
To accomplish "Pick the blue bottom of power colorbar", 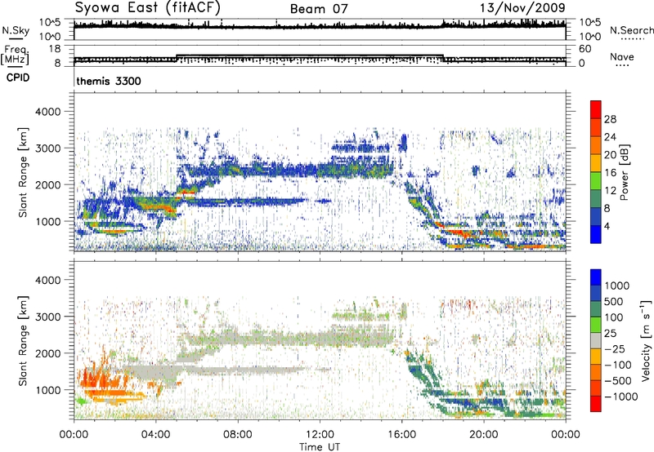I will 596,234.
